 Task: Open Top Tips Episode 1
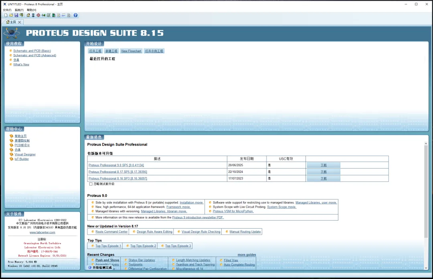click(x=108, y=246)
